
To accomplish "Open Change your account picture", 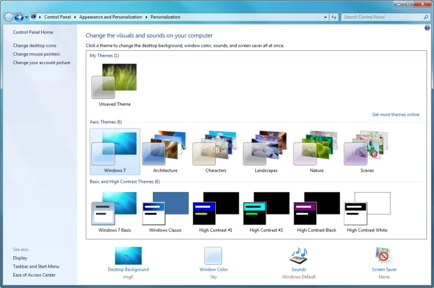I will [42, 62].
